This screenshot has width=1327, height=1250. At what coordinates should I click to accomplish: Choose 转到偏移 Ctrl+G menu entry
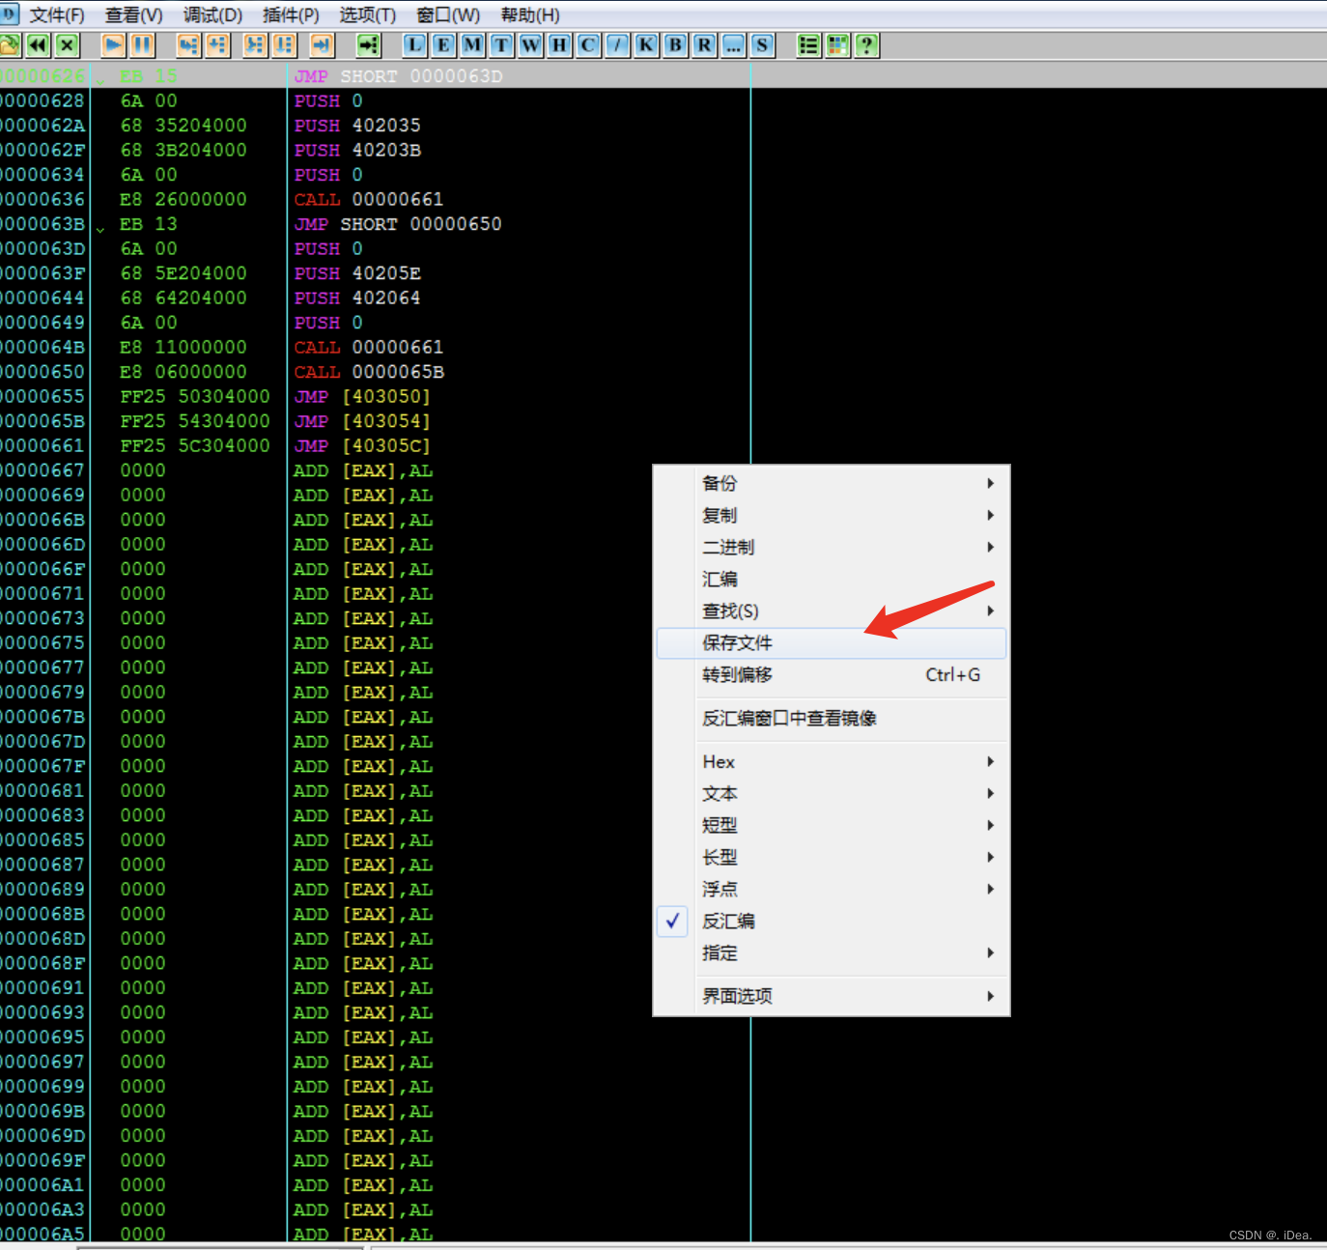coord(832,674)
